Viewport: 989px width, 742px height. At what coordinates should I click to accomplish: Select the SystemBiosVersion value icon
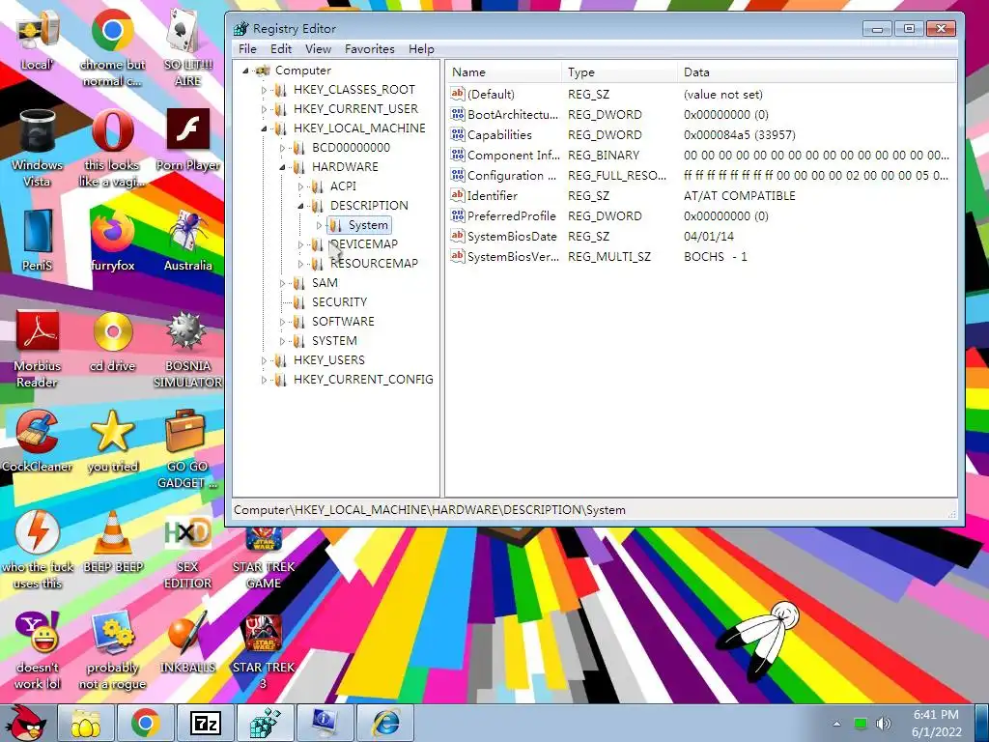[457, 256]
